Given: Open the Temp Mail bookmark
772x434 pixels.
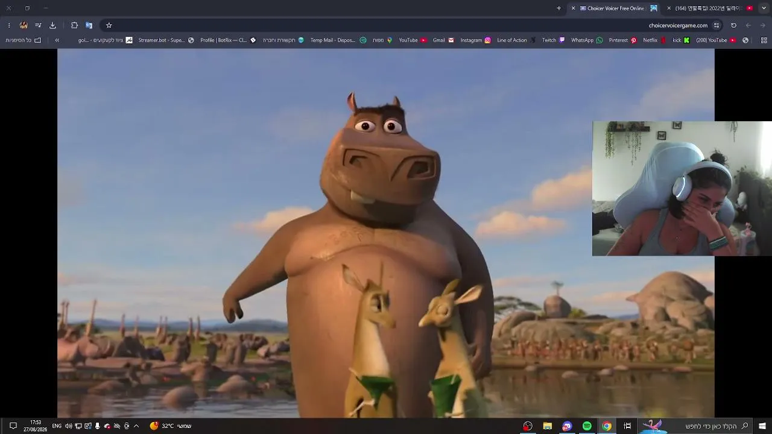Looking at the screenshot, I should (x=338, y=40).
